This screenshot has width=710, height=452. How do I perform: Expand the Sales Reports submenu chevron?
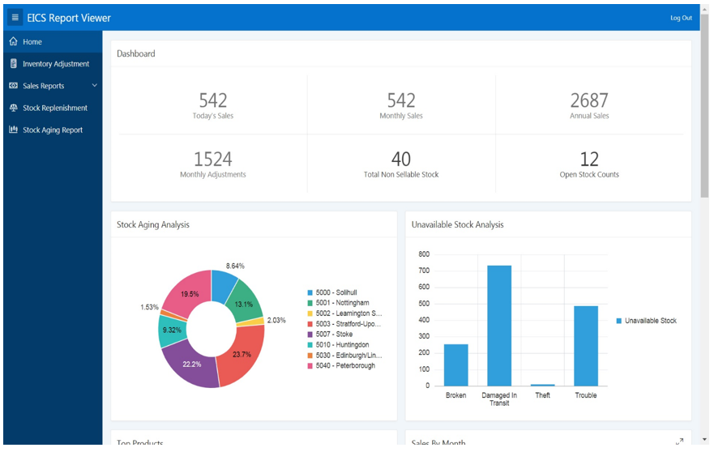click(95, 86)
